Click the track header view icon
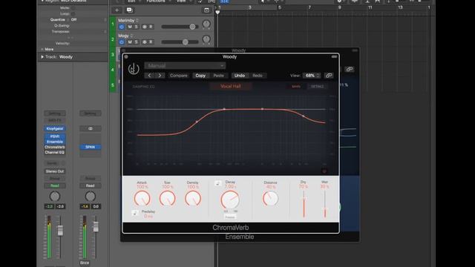The image size is (475, 267). pos(206,10)
